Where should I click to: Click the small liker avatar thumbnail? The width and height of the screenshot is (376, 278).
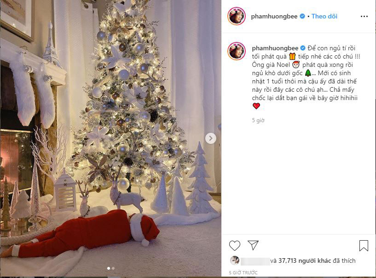(235, 260)
